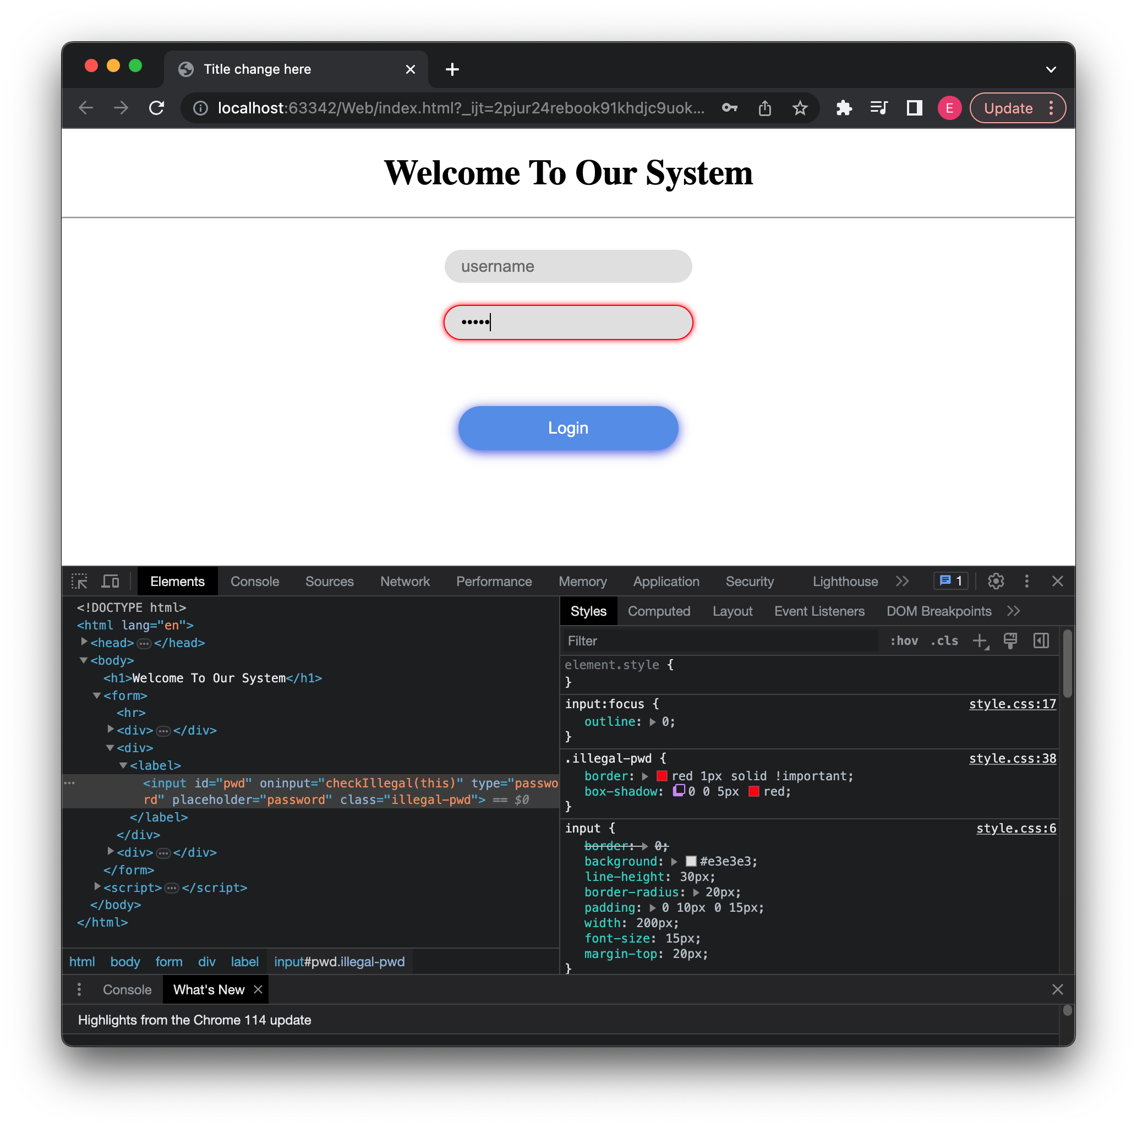Switch to the Console tab
1137x1128 pixels.
pyautogui.click(x=255, y=582)
